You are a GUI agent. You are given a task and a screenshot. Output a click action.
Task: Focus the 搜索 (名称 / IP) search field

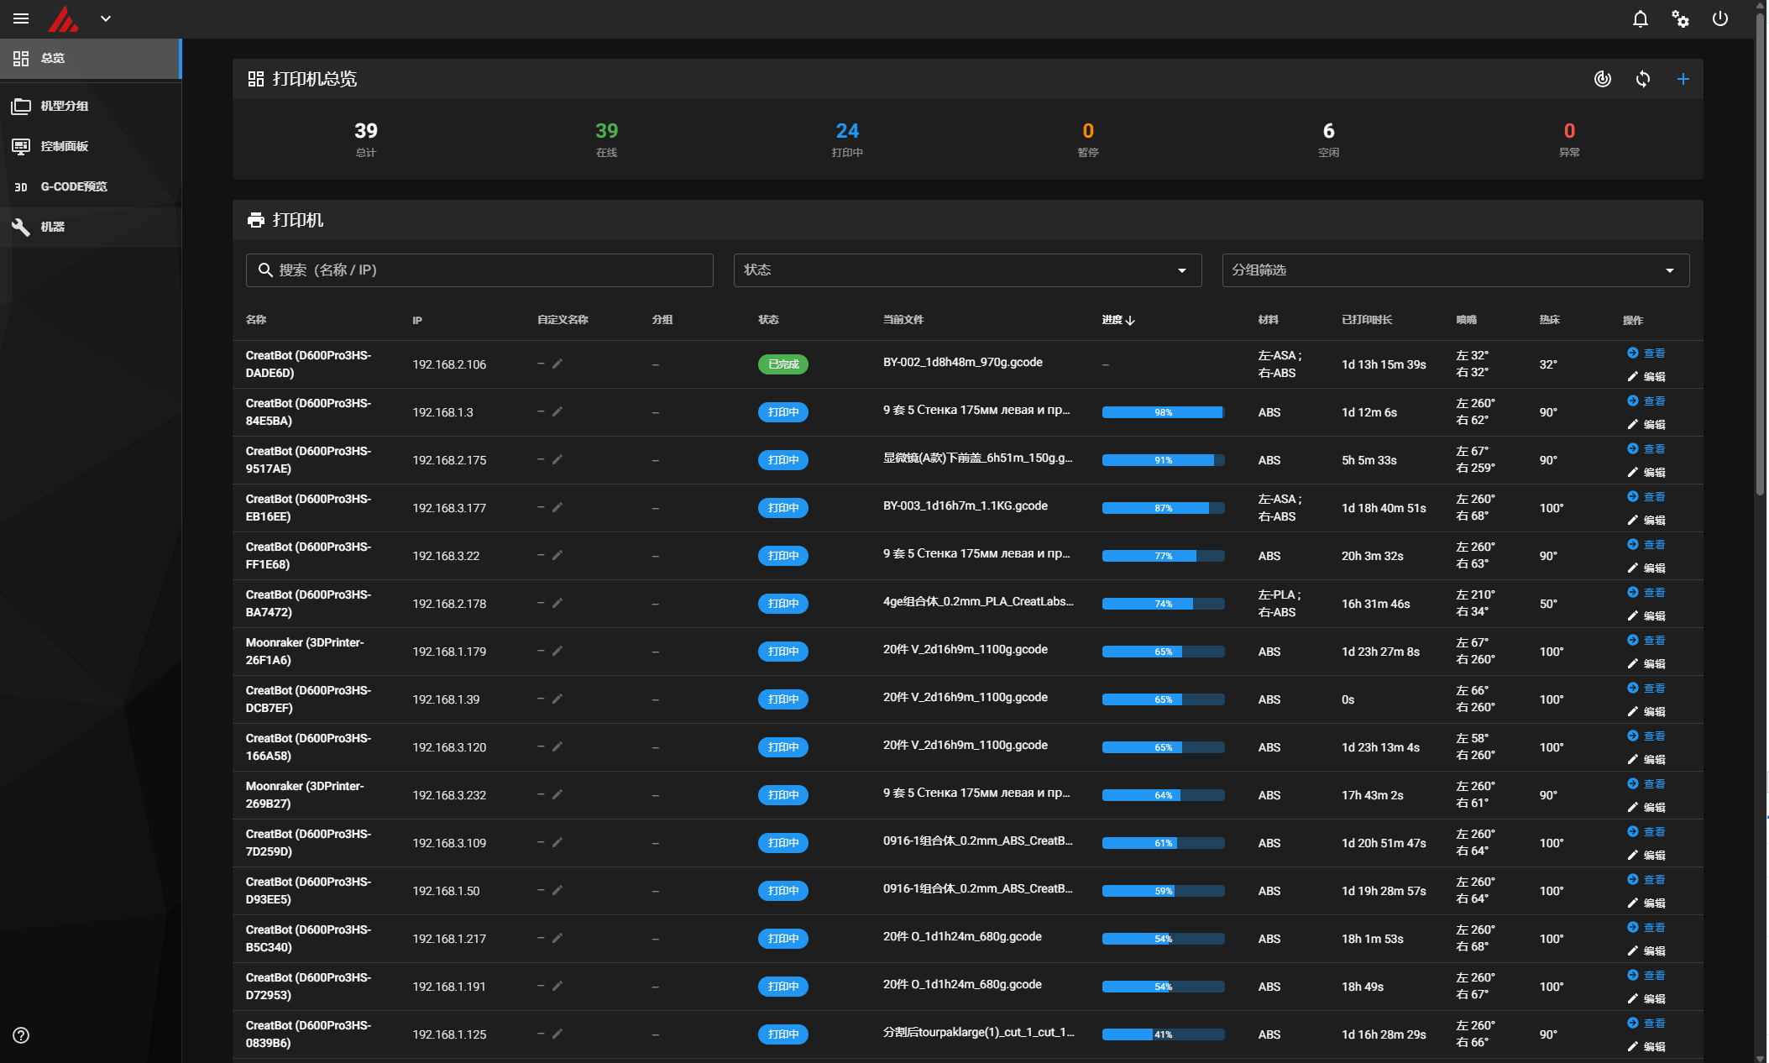[x=479, y=270]
